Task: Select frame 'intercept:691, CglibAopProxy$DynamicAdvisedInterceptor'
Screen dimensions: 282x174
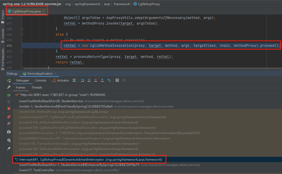Action: point(147,159)
